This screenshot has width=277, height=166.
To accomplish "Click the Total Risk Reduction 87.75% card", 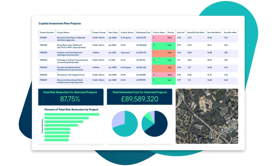I will pyautogui.click(x=71, y=97).
